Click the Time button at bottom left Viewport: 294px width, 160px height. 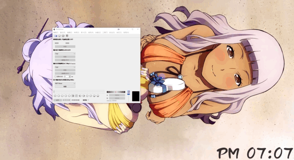click(x=58, y=100)
